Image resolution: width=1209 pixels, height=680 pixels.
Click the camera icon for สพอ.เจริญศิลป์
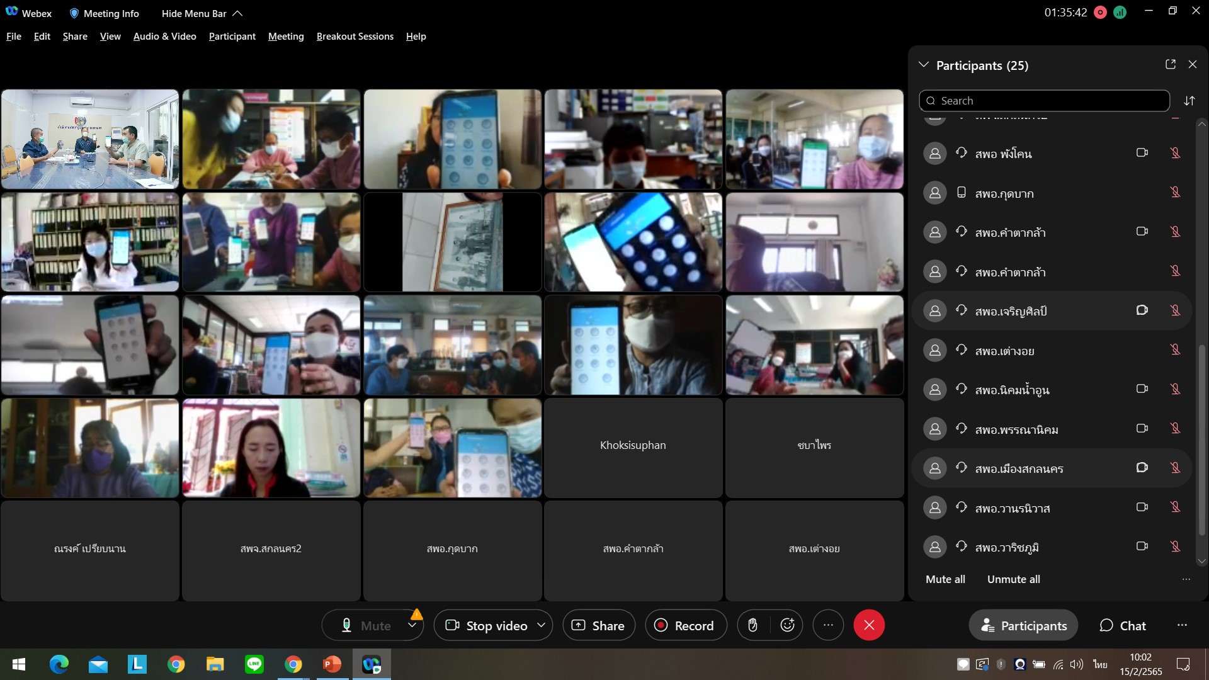pyautogui.click(x=1142, y=310)
